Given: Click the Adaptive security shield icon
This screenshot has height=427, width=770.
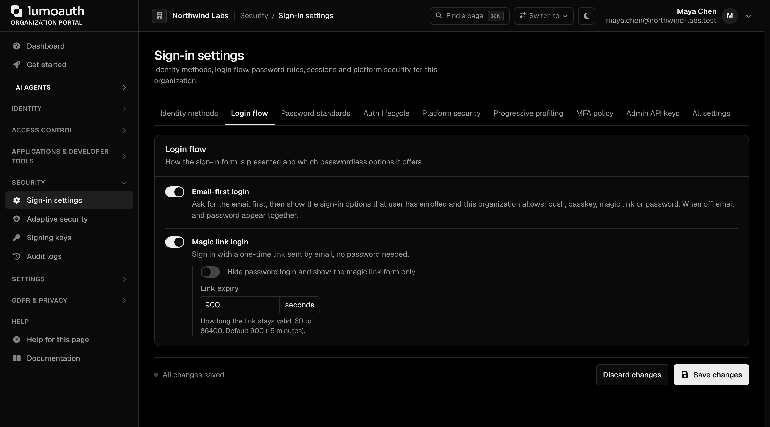Looking at the screenshot, I should (x=16, y=219).
